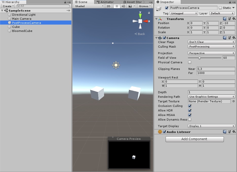Collapse the SampleScene hierarchy tree

point(2,11)
